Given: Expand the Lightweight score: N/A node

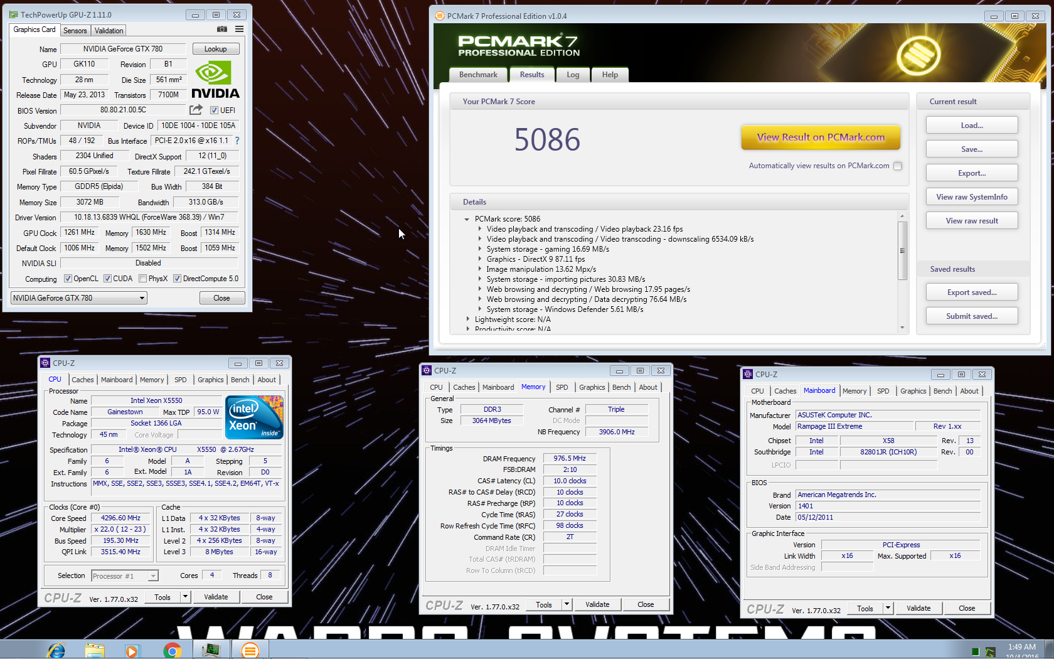Looking at the screenshot, I should point(467,319).
